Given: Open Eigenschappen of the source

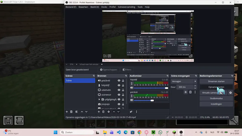Looking at the screenshot, I should [x=109, y=70].
